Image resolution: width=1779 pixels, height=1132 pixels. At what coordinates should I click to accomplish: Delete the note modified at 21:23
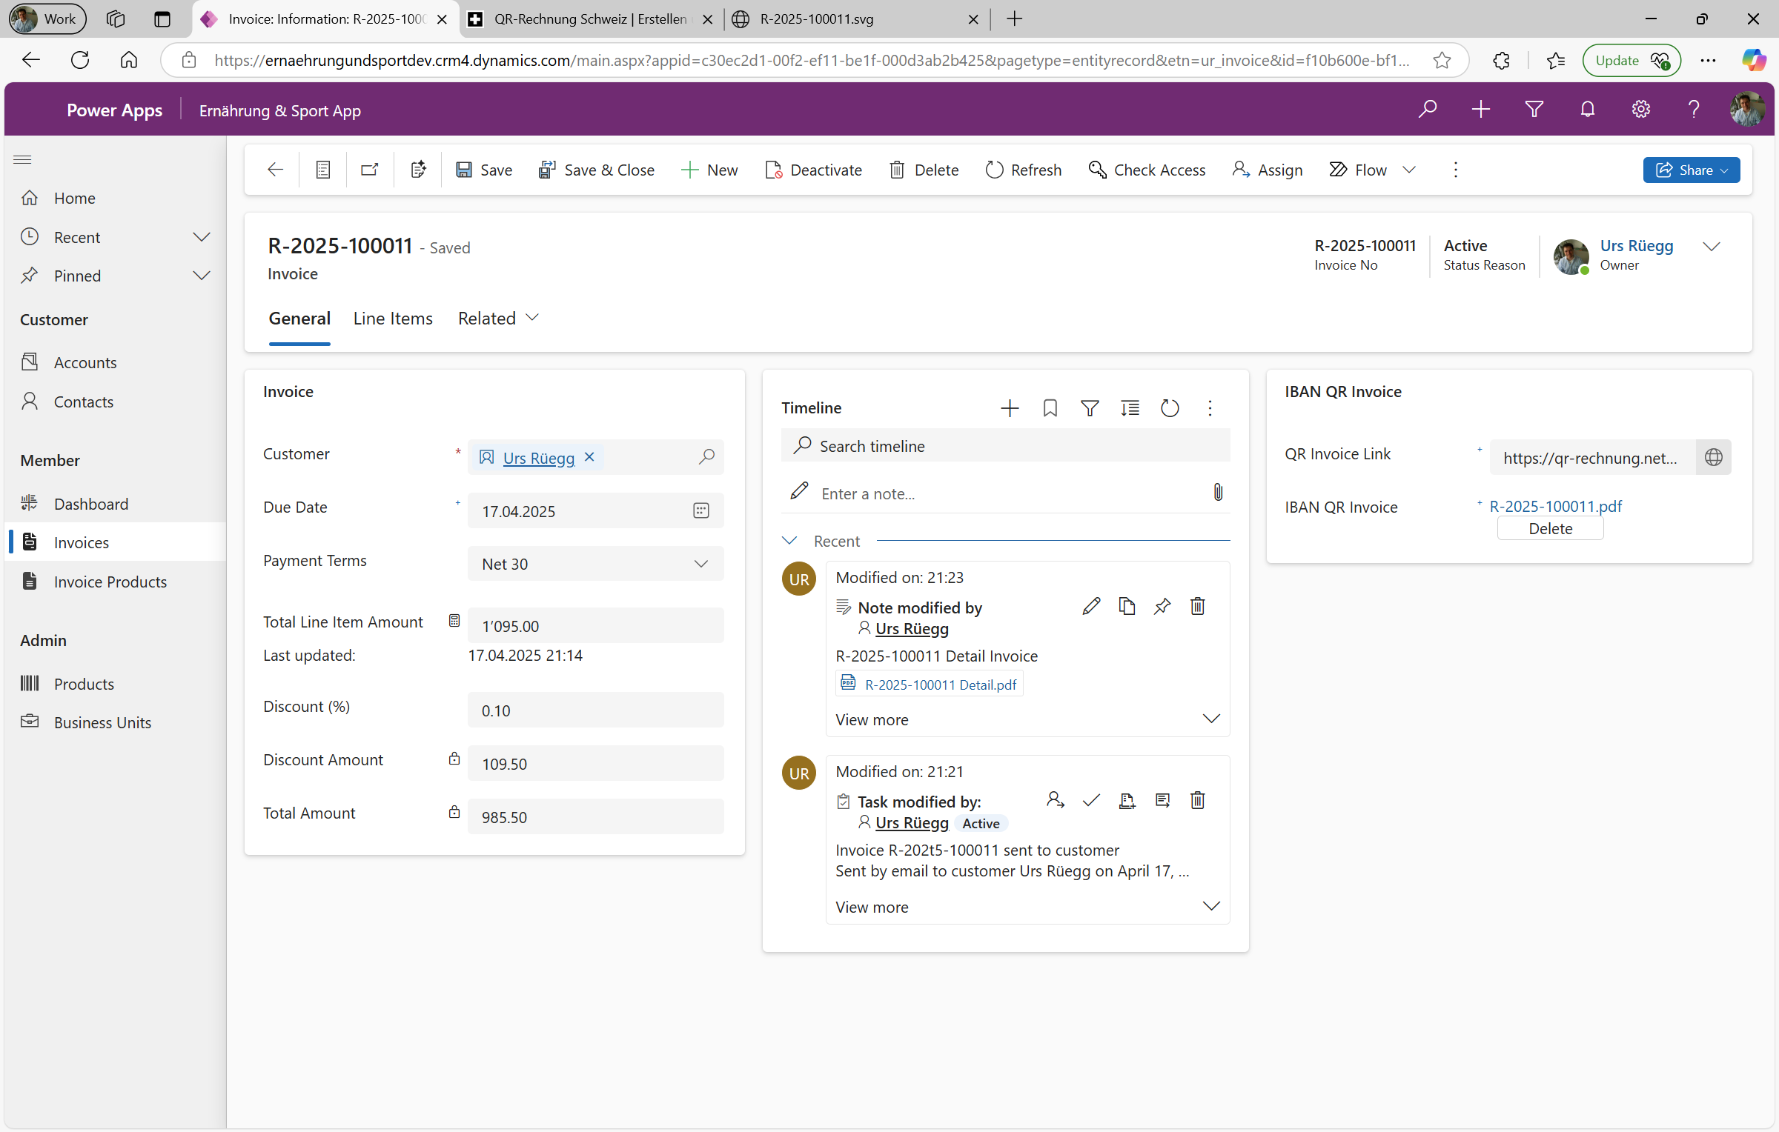pyautogui.click(x=1197, y=607)
